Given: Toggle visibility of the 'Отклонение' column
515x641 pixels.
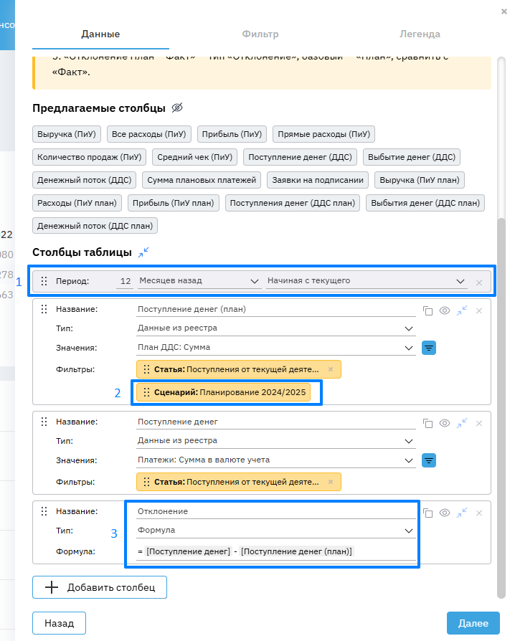Looking at the screenshot, I should [x=445, y=513].
